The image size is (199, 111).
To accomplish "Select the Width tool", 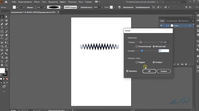I will pyautogui.click(x=2, y=43).
